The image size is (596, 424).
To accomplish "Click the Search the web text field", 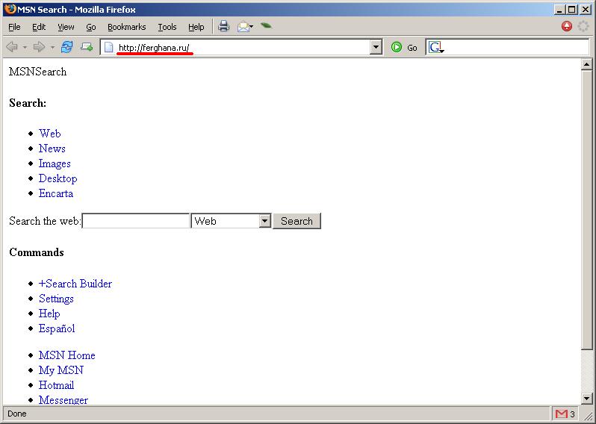I will point(136,221).
